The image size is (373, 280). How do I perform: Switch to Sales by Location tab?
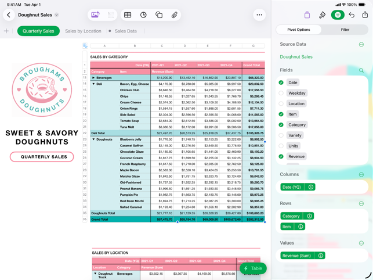(83, 31)
